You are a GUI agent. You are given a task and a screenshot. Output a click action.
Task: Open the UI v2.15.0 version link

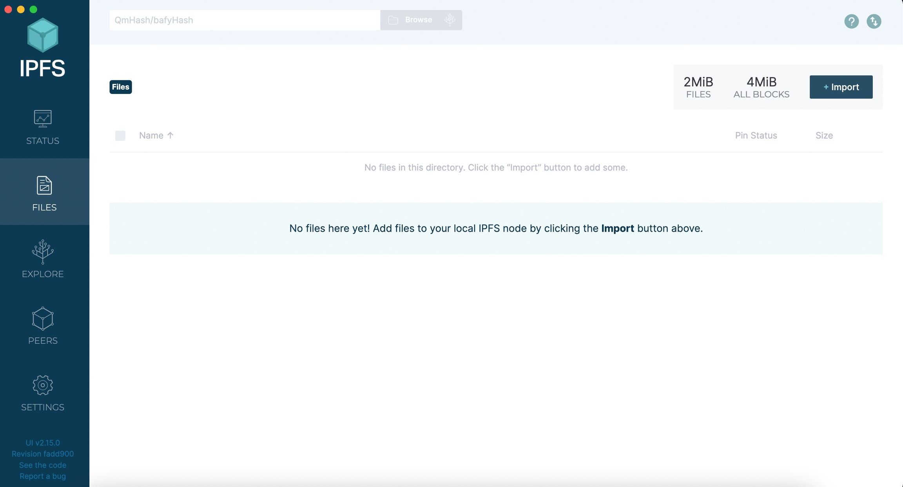(x=43, y=443)
